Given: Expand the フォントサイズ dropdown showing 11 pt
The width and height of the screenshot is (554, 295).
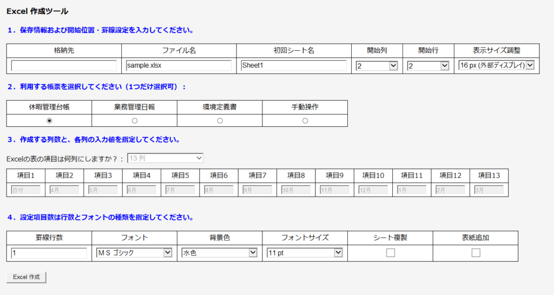Looking at the screenshot, I should [305, 253].
